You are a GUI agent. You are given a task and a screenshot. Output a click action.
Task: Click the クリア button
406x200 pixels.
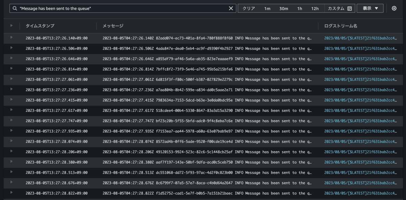[x=249, y=8]
